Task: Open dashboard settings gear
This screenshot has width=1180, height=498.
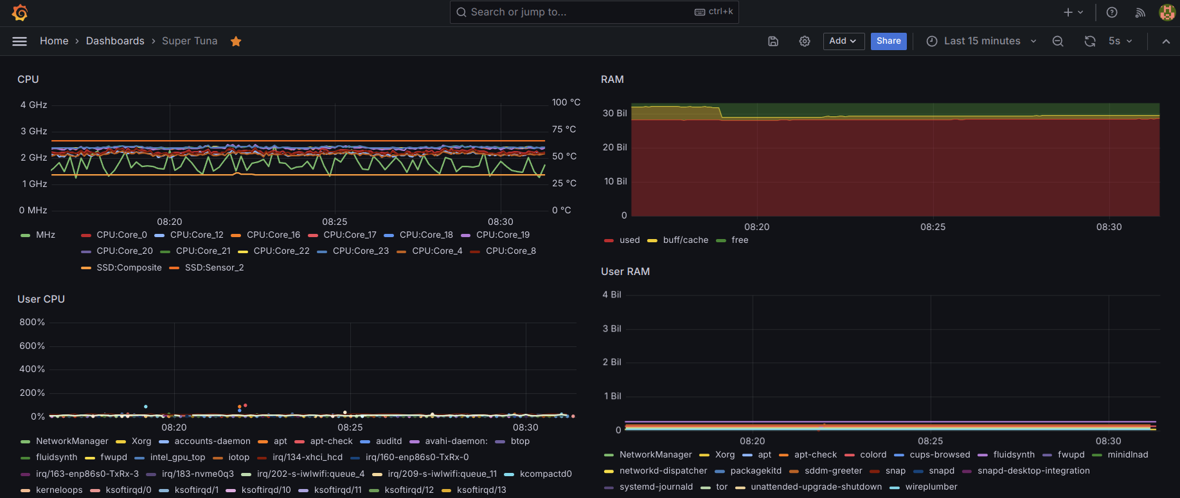Action: coord(805,41)
